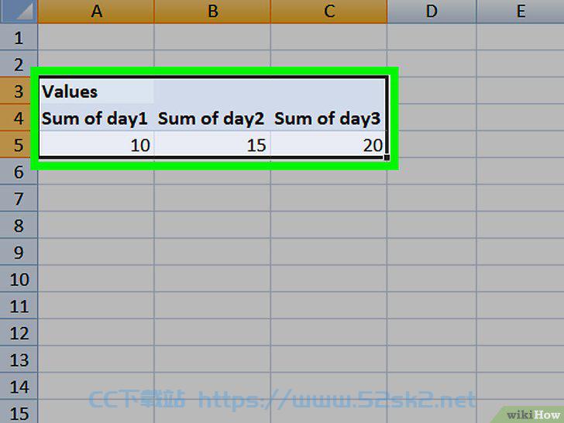The height and width of the screenshot is (423, 564).
Task: Select column A header
Action: click(x=96, y=11)
